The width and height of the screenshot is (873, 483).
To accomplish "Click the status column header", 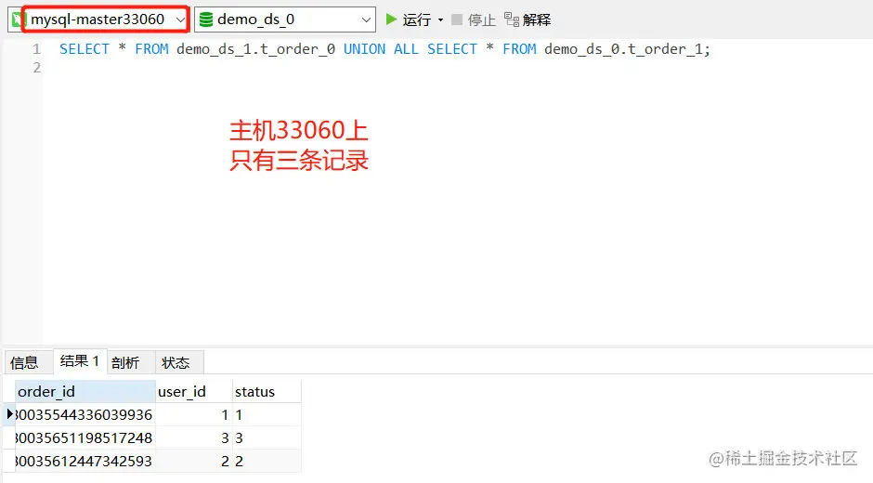I will click(x=267, y=392).
